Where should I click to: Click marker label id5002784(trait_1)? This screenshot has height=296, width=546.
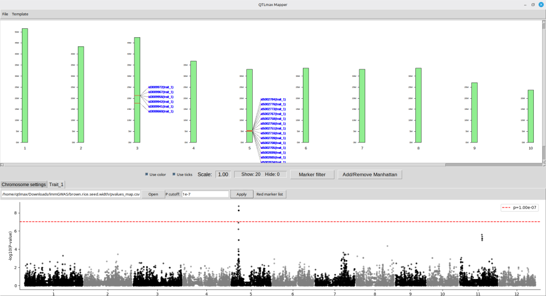click(x=273, y=99)
